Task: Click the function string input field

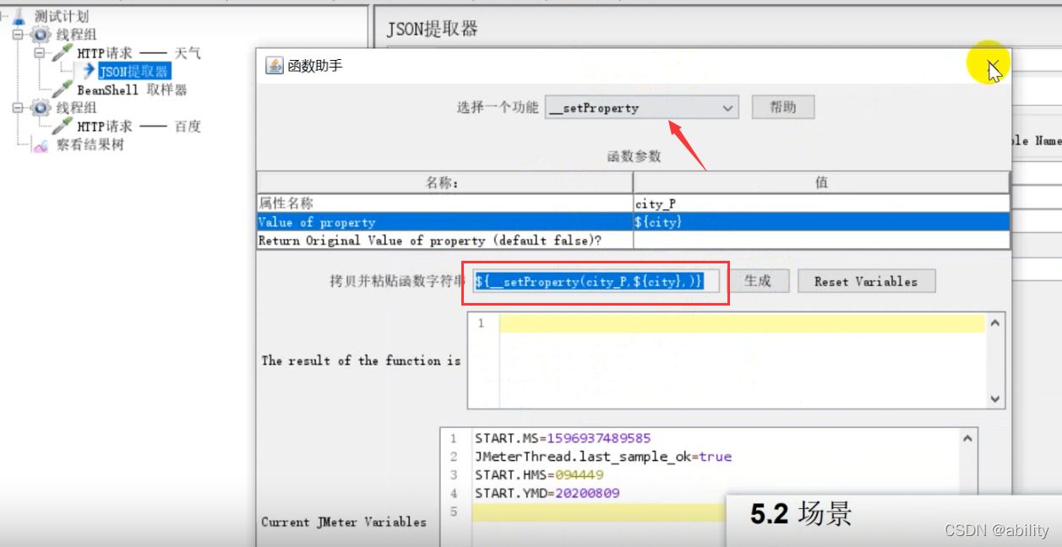Action: (596, 281)
